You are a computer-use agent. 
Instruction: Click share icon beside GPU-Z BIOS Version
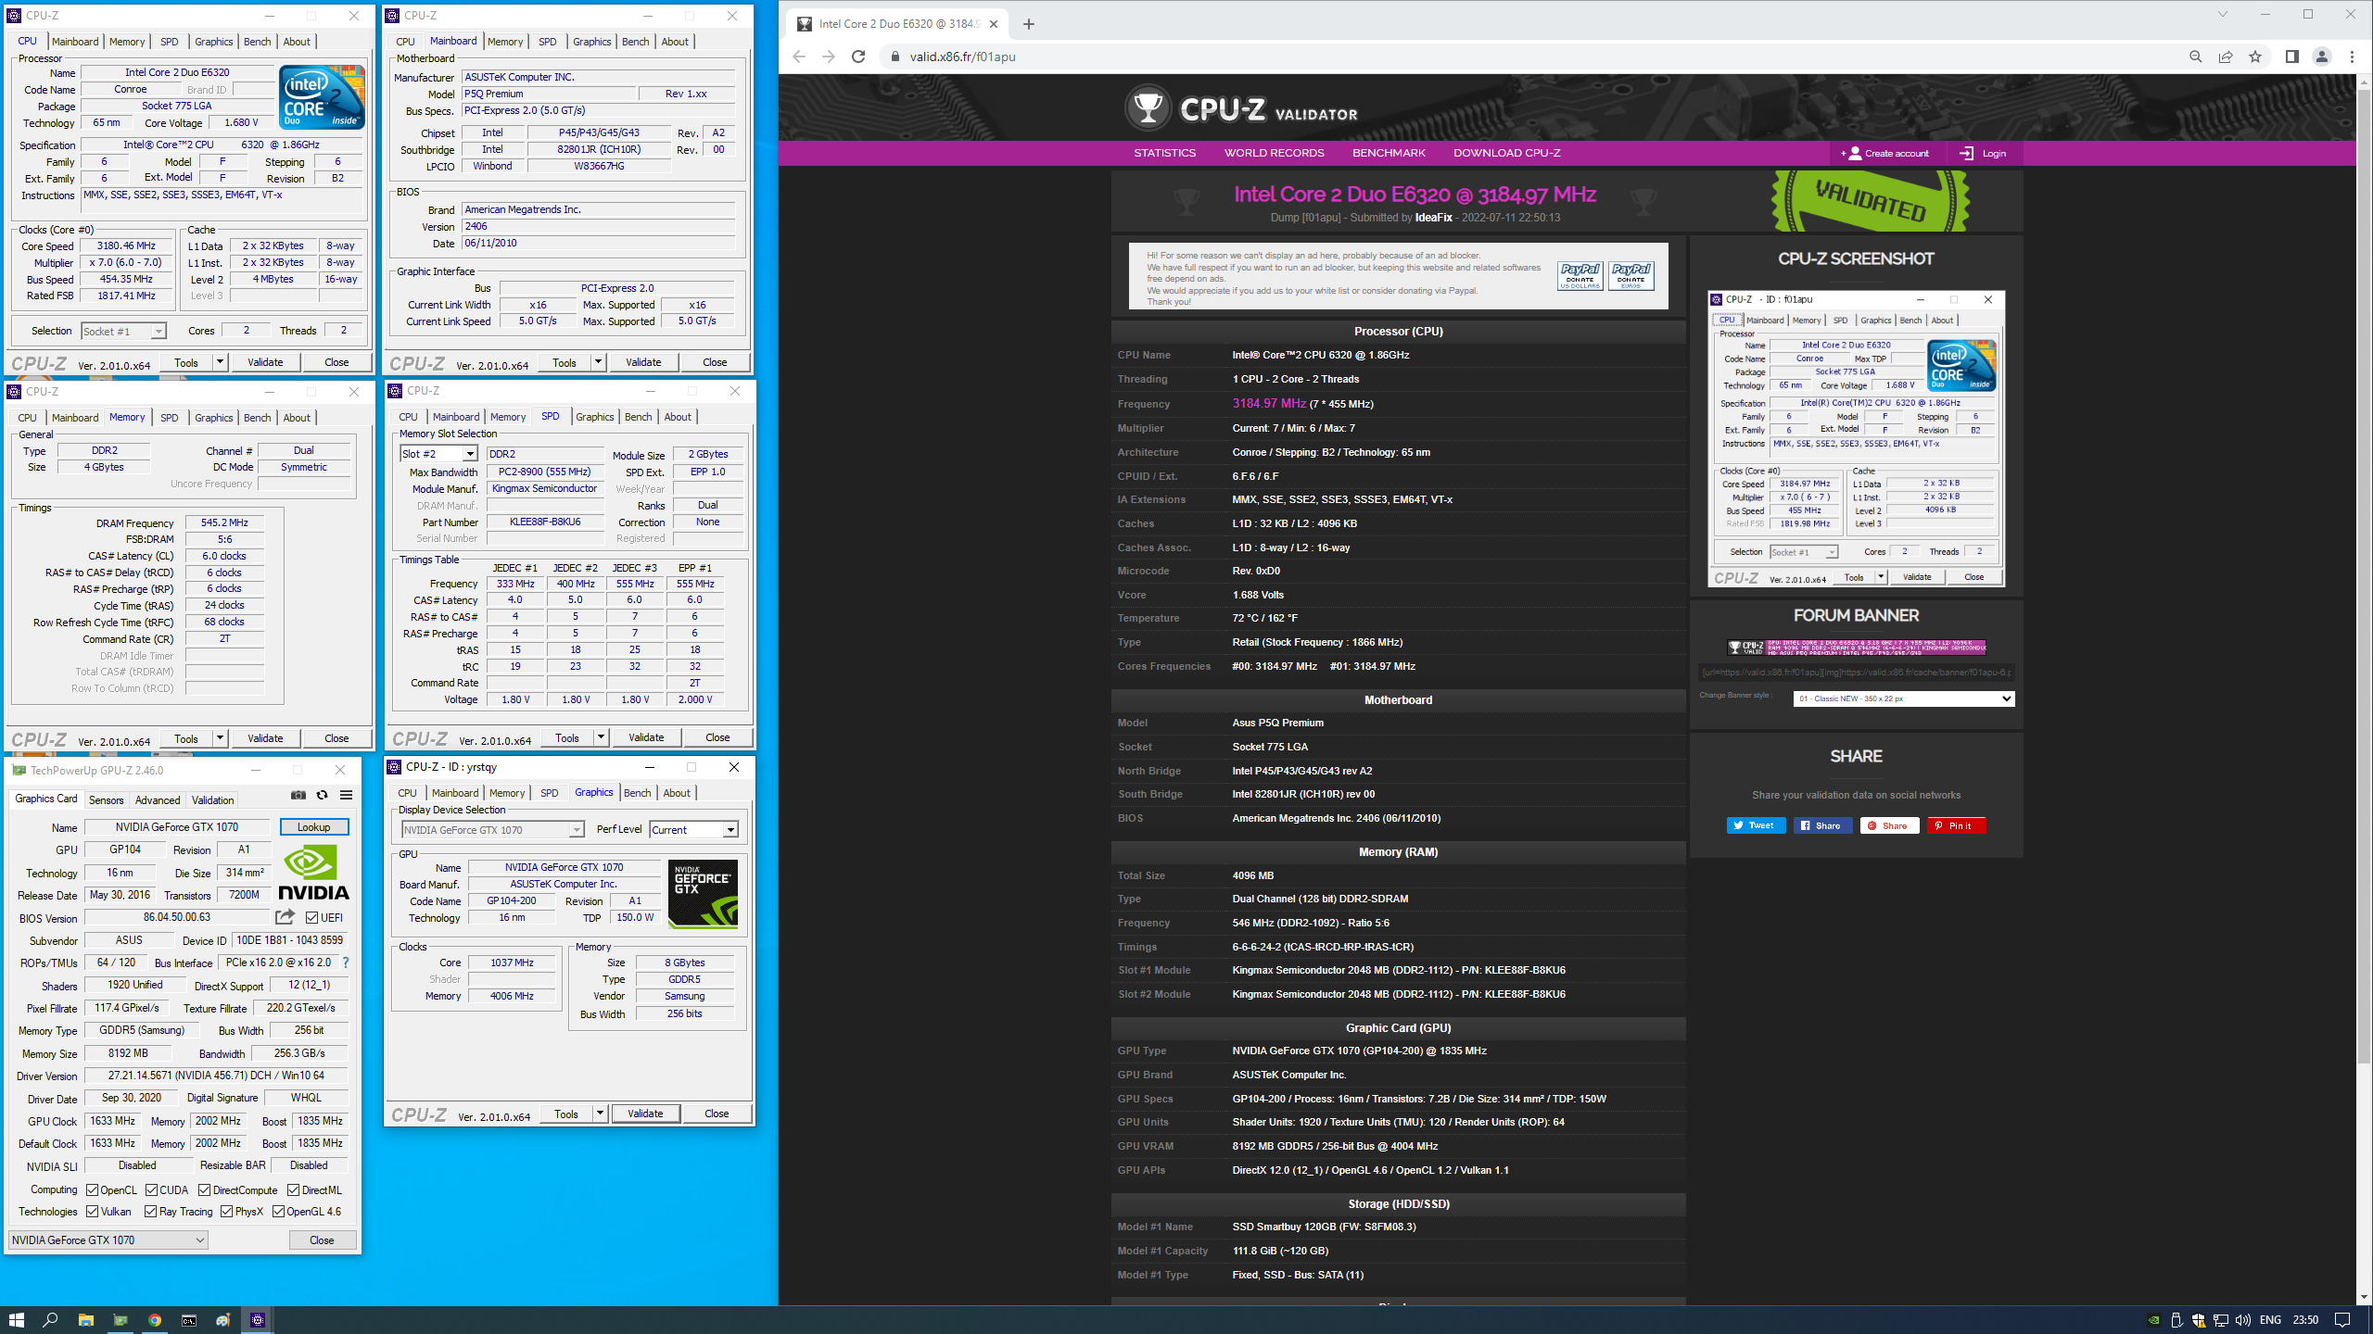pos(285,917)
